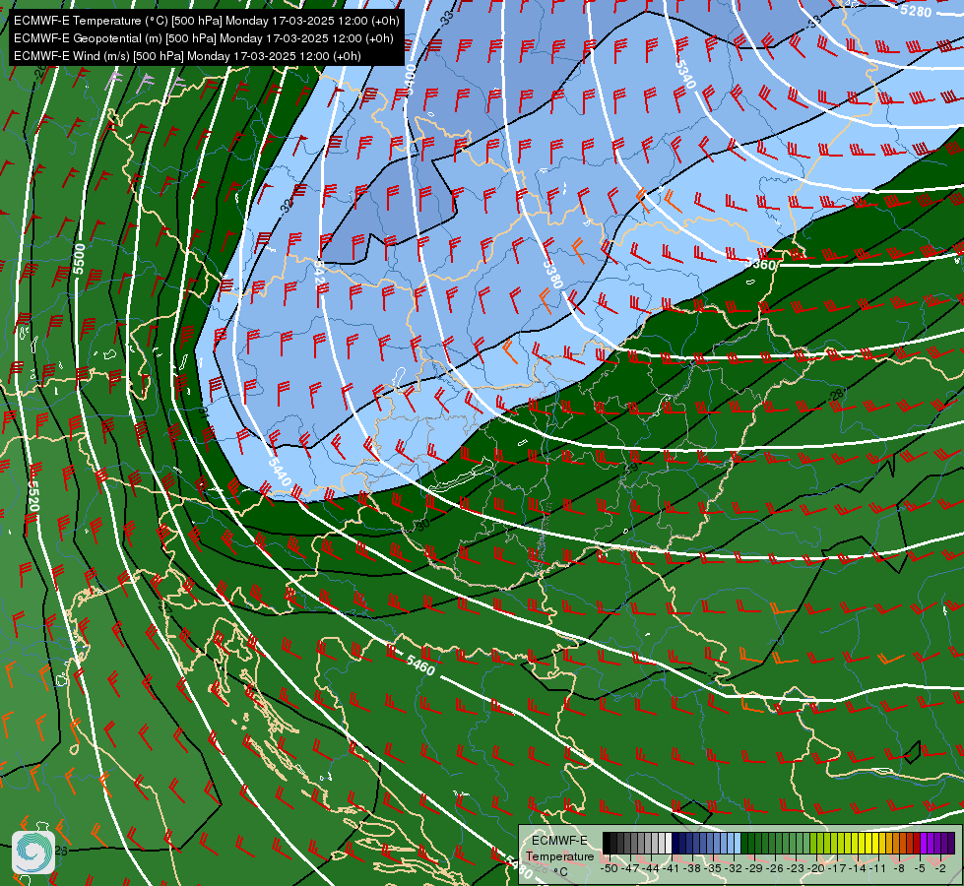964x886 pixels.
Task: Click the -41 value on temperature scale
Action: click(671, 868)
